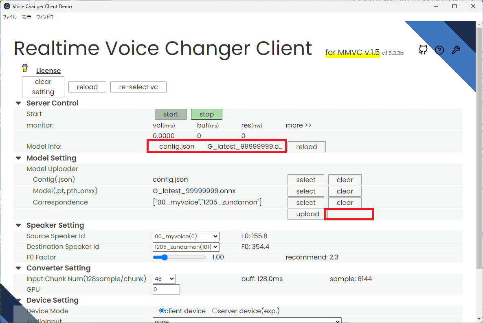Collapse the Converter Setting section
The image size is (483, 323).
coord(18,268)
